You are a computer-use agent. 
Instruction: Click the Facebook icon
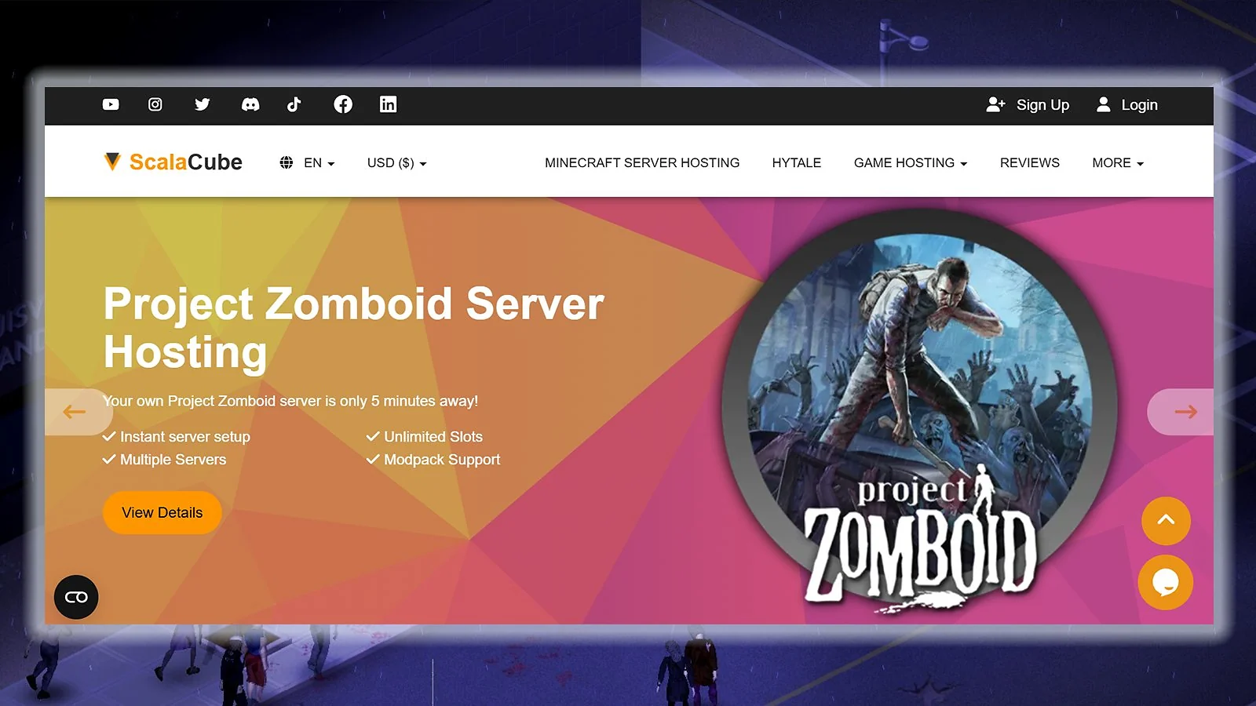(343, 104)
